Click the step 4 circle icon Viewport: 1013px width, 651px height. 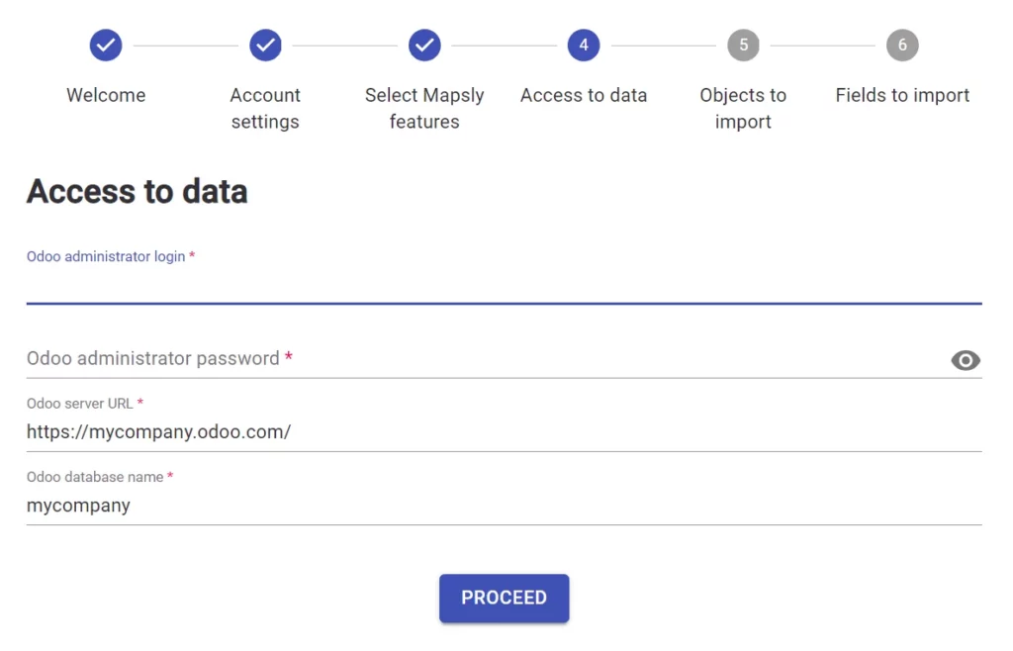584,46
